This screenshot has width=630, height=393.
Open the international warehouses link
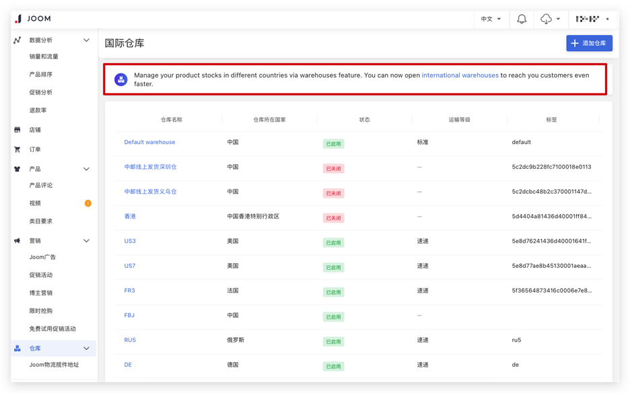pyautogui.click(x=460, y=75)
